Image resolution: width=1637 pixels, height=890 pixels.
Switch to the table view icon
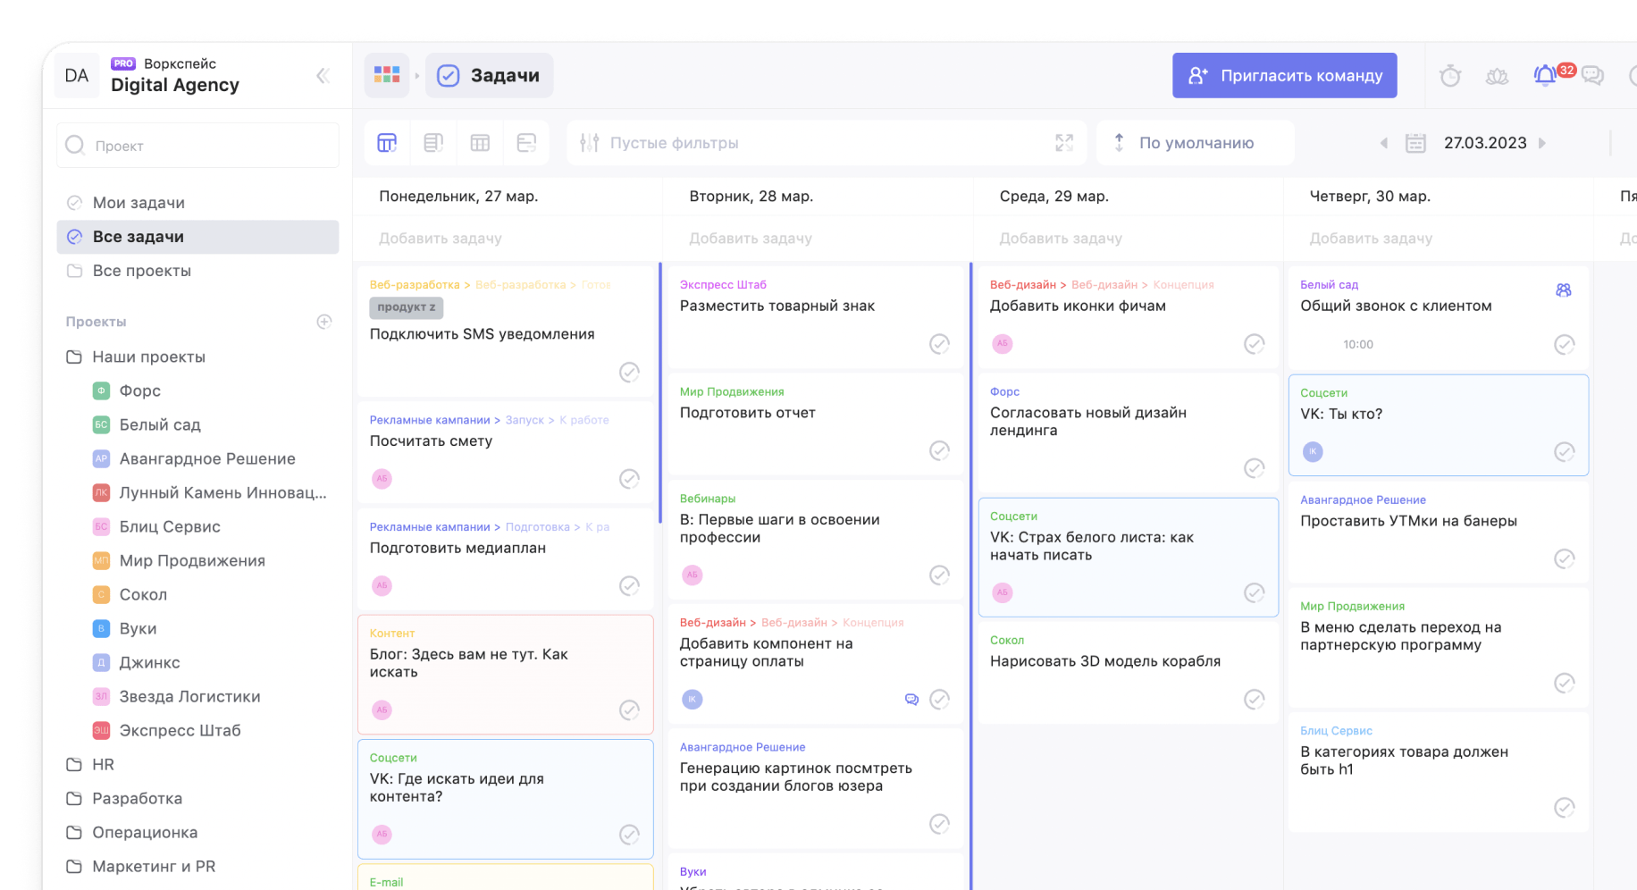[x=480, y=143]
